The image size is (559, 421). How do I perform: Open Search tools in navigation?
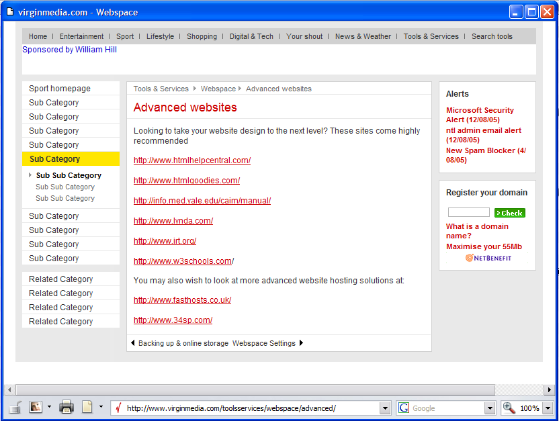[492, 36]
